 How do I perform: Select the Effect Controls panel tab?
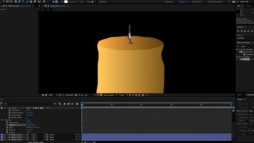click(x=19, y=6)
